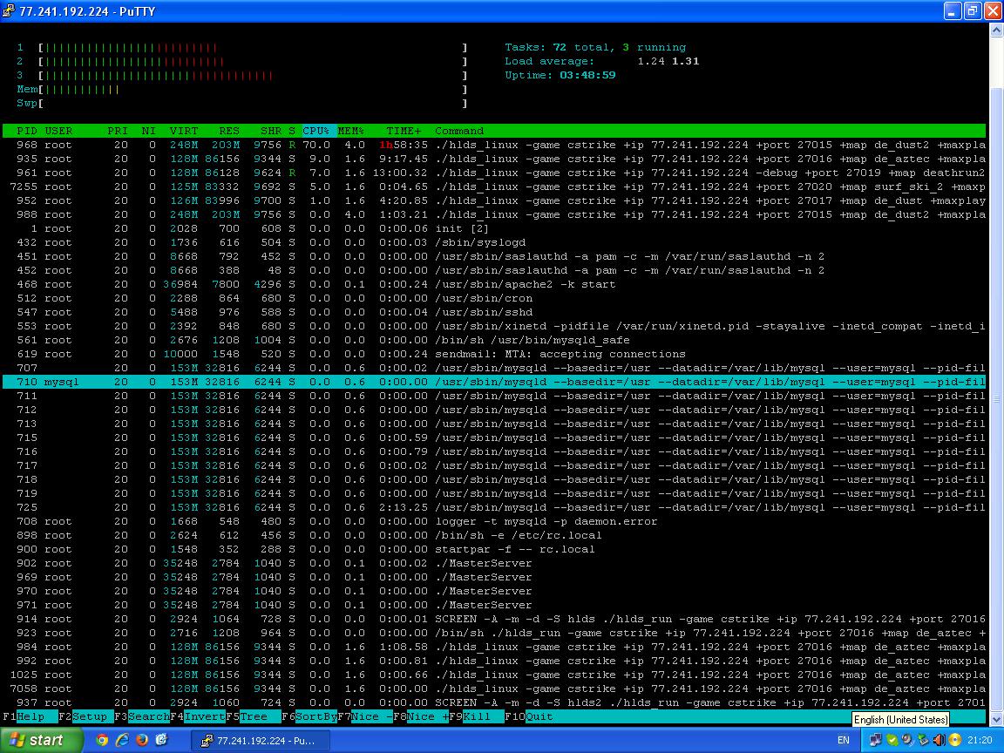
Task: Click the green checkmark tray icon
Action: pos(892,740)
